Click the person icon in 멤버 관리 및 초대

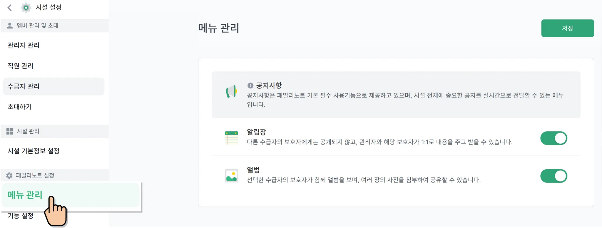click(10, 26)
